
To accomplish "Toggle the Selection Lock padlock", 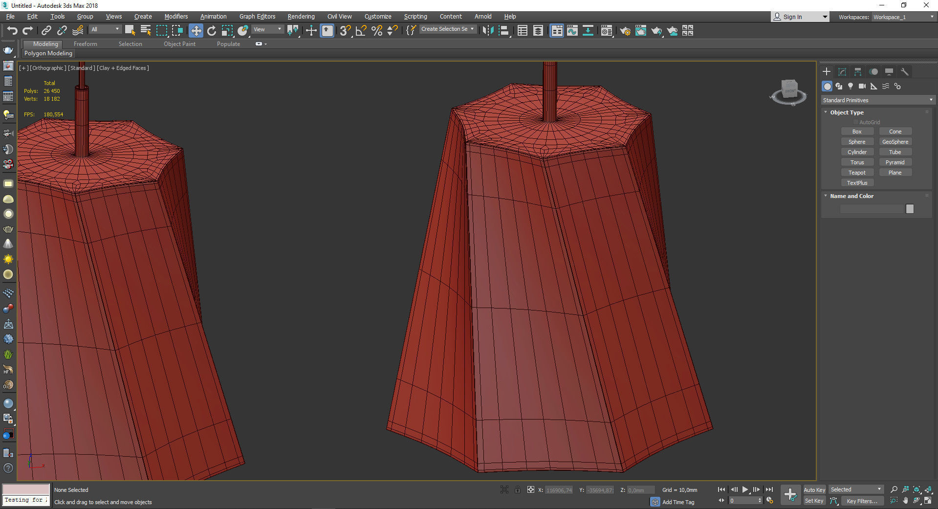I will (517, 489).
